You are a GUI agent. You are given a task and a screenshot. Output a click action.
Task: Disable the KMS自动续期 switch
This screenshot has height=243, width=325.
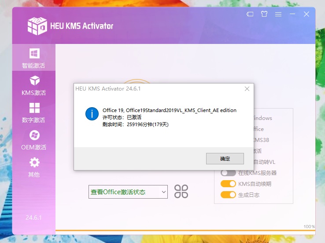(228, 184)
